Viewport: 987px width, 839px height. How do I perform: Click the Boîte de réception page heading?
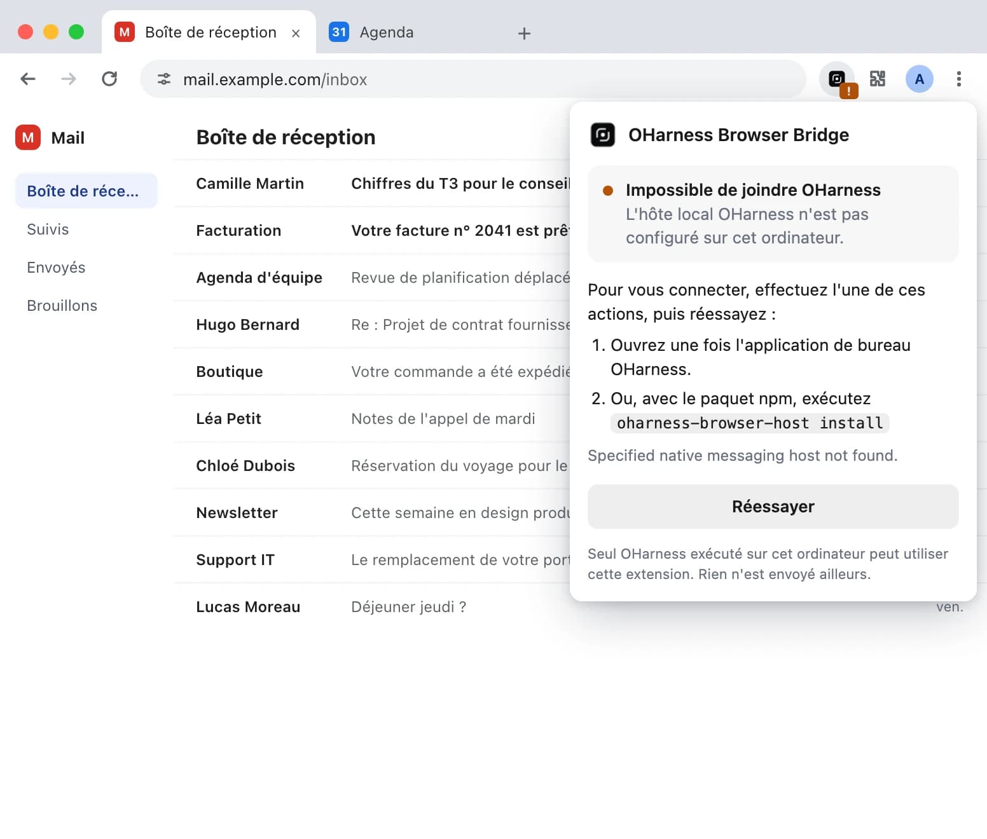tap(286, 137)
